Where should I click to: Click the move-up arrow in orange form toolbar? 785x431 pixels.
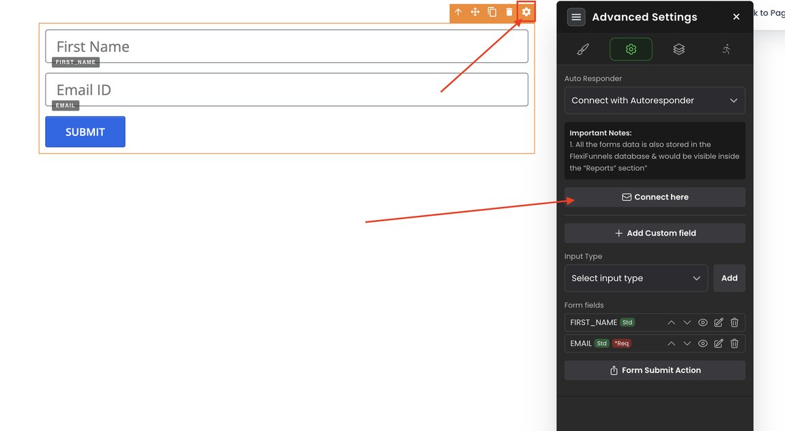tap(458, 12)
